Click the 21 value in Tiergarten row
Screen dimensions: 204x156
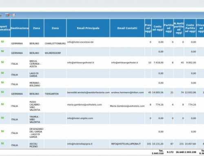pos(172,92)
